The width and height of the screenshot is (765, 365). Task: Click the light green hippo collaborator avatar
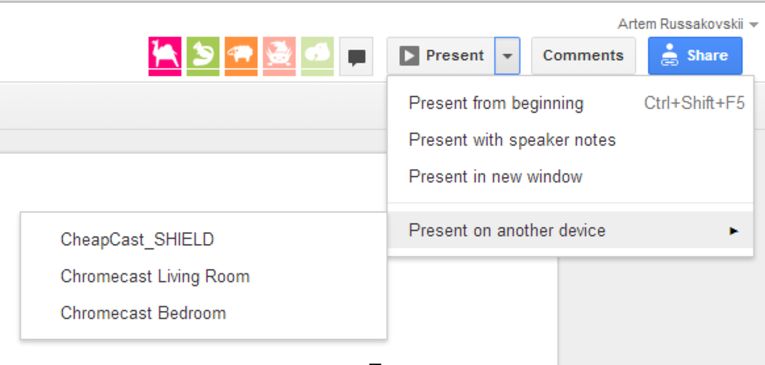[317, 56]
